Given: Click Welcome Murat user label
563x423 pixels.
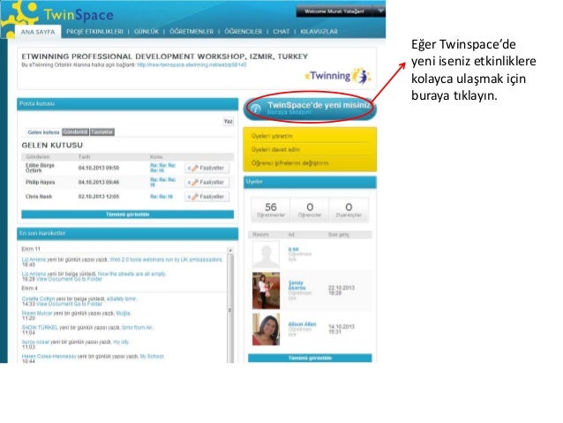Looking at the screenshot, I should coord(334,11).
